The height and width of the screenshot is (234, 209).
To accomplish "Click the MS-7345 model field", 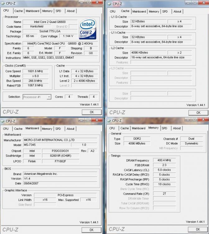I will point(47,145).
